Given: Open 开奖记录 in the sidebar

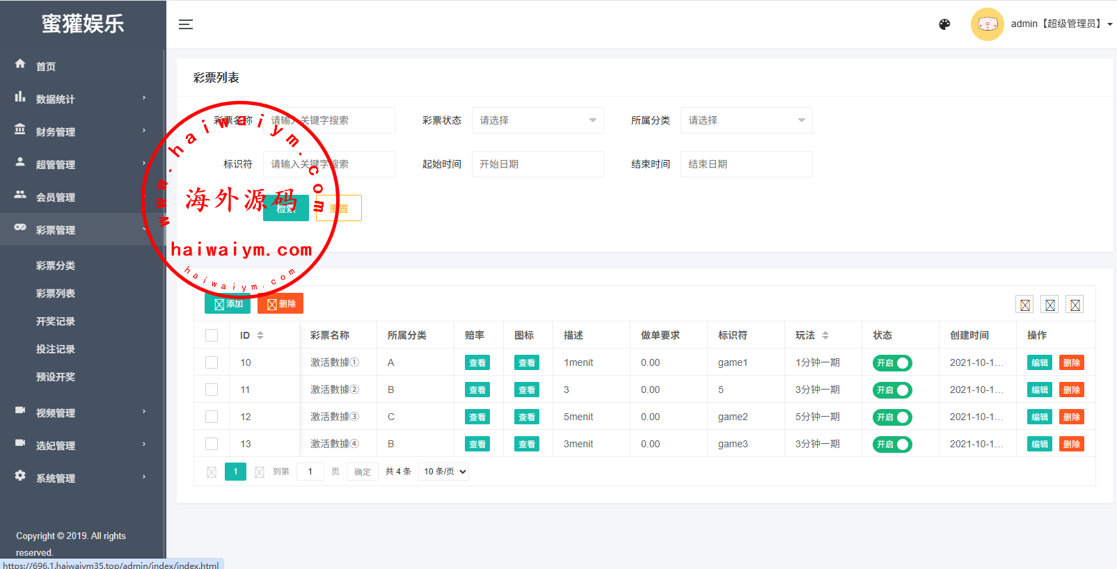Looking at the screenshot, I should [x=56, y=321].
